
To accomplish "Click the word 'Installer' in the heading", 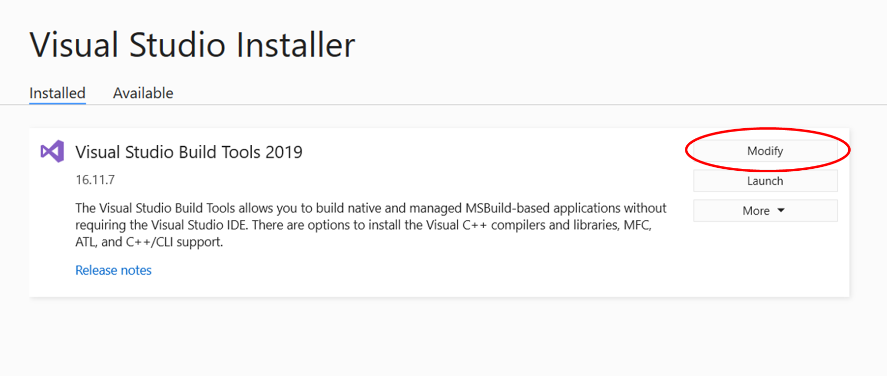I will pos(295,45).
